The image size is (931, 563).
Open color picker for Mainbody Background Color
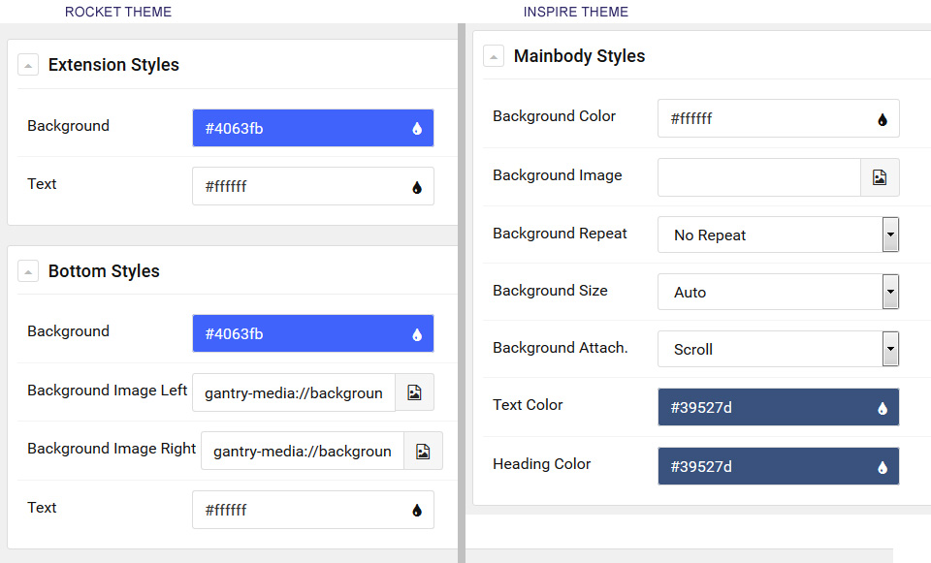pyautogui.click(x=883, y=119)
